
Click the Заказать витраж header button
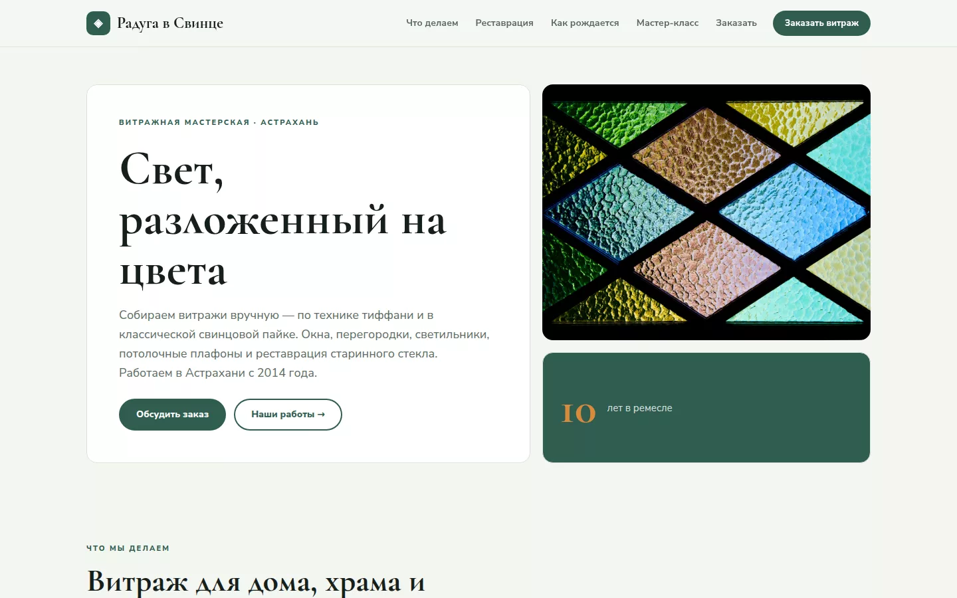click(x=821, y=23)
